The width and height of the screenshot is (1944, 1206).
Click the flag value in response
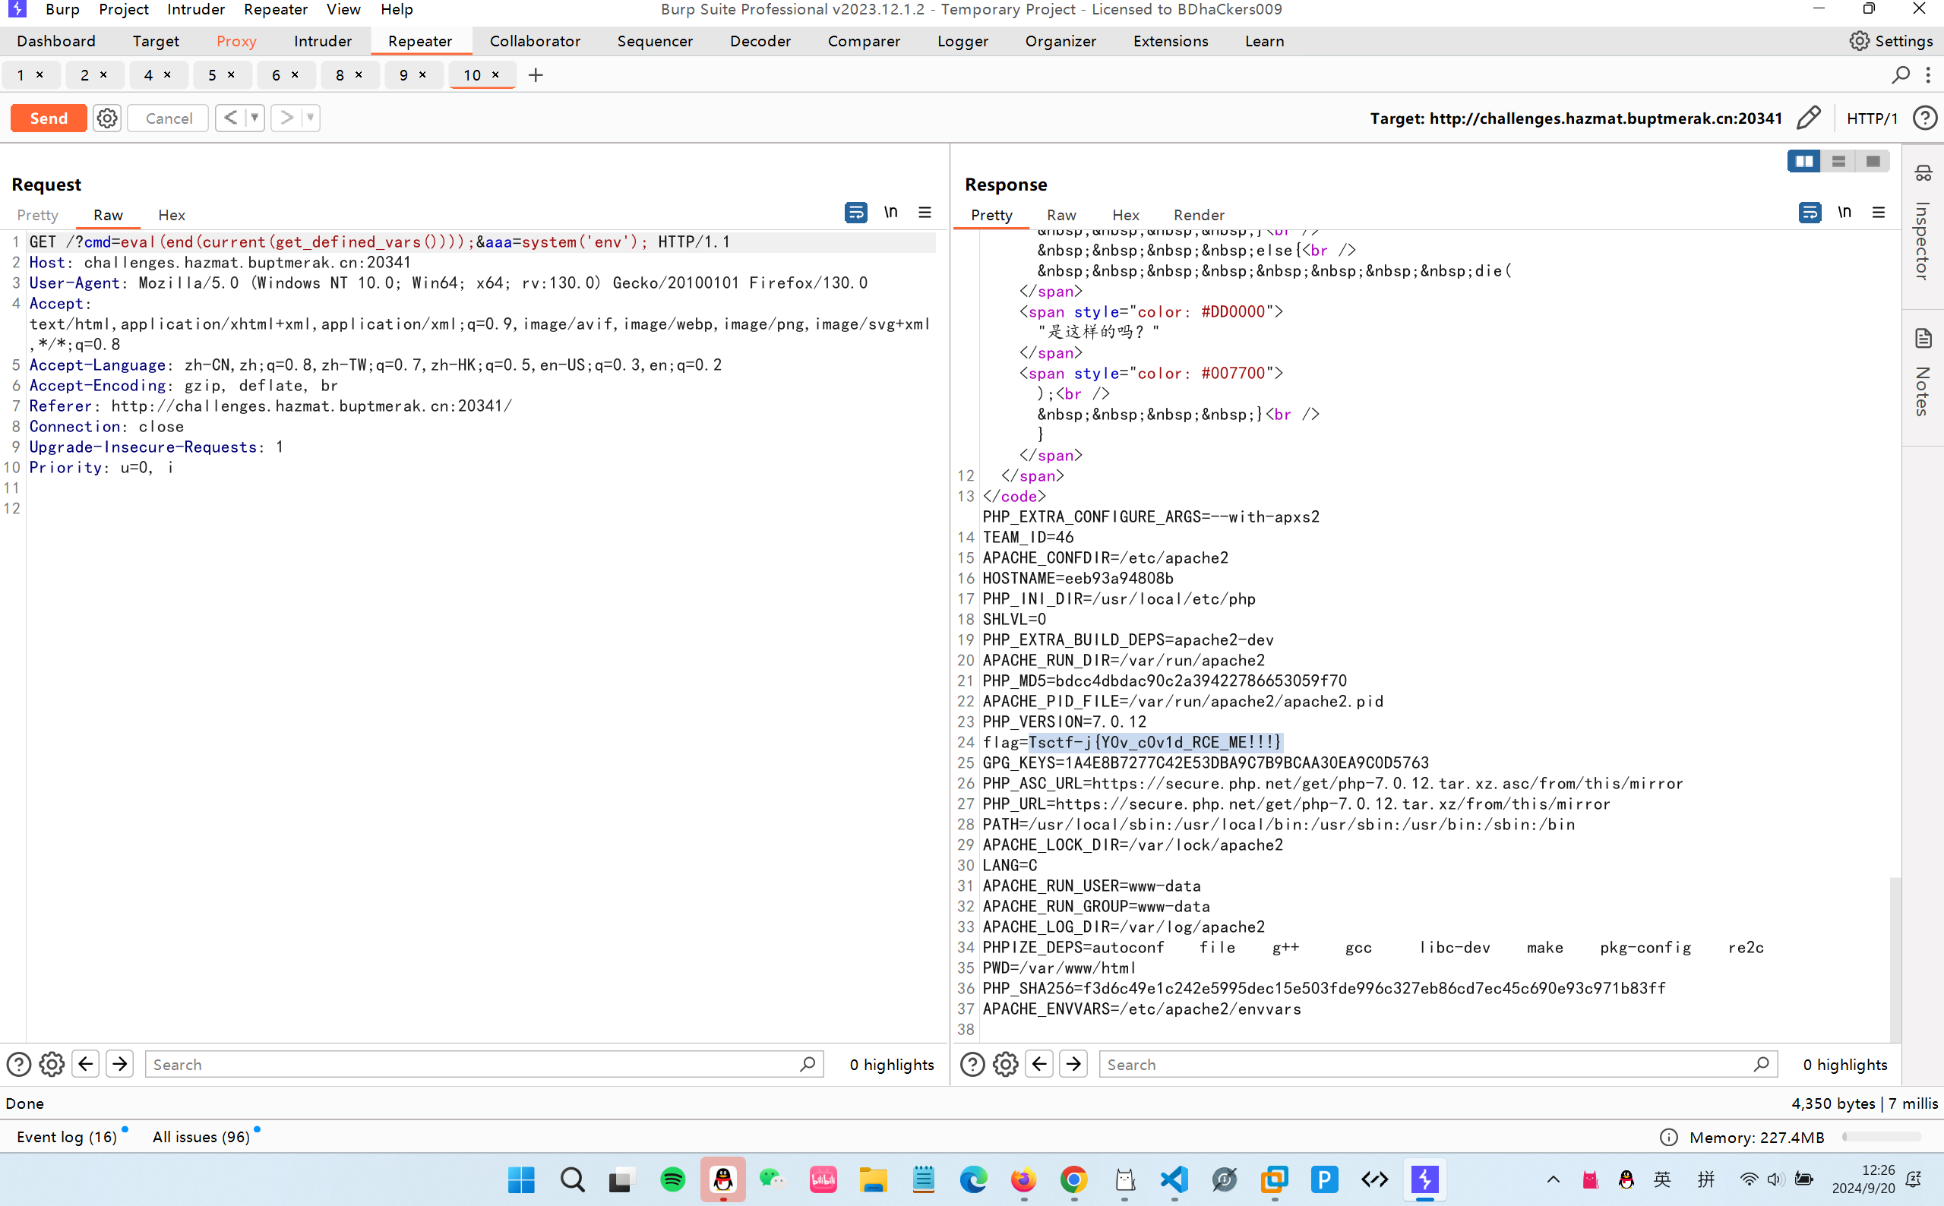coord(1155,742)
